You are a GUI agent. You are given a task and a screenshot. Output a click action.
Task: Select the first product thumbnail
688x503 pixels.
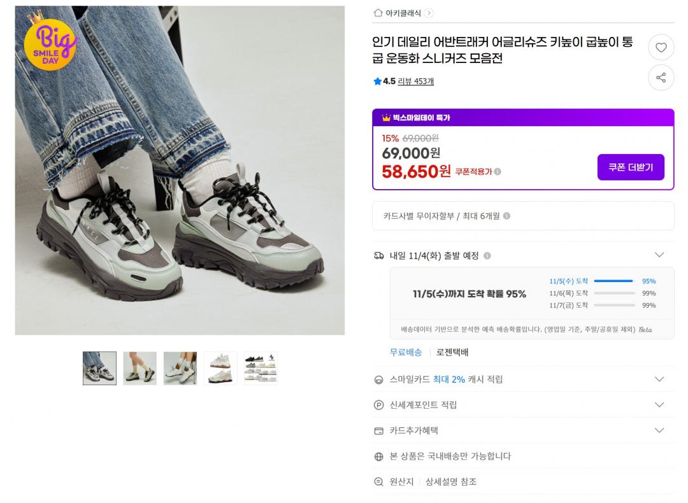coord(99,368)
